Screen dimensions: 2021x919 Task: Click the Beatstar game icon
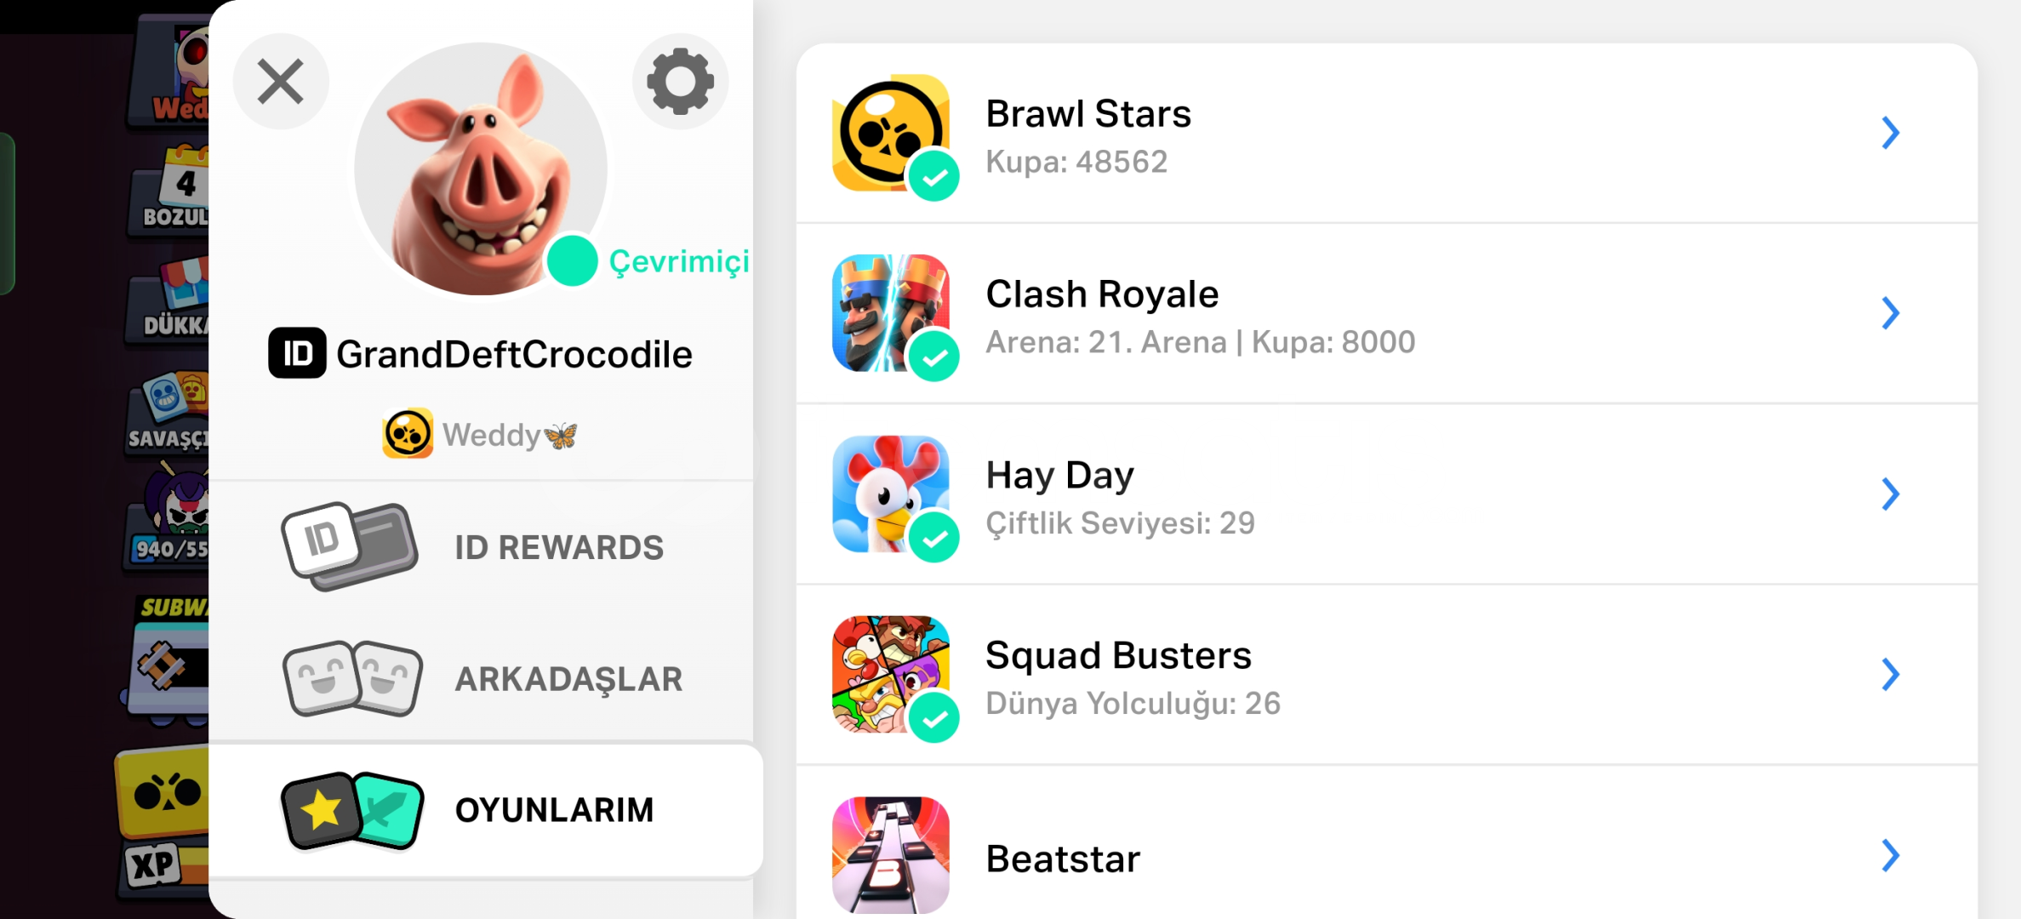[x=891, y=855]
